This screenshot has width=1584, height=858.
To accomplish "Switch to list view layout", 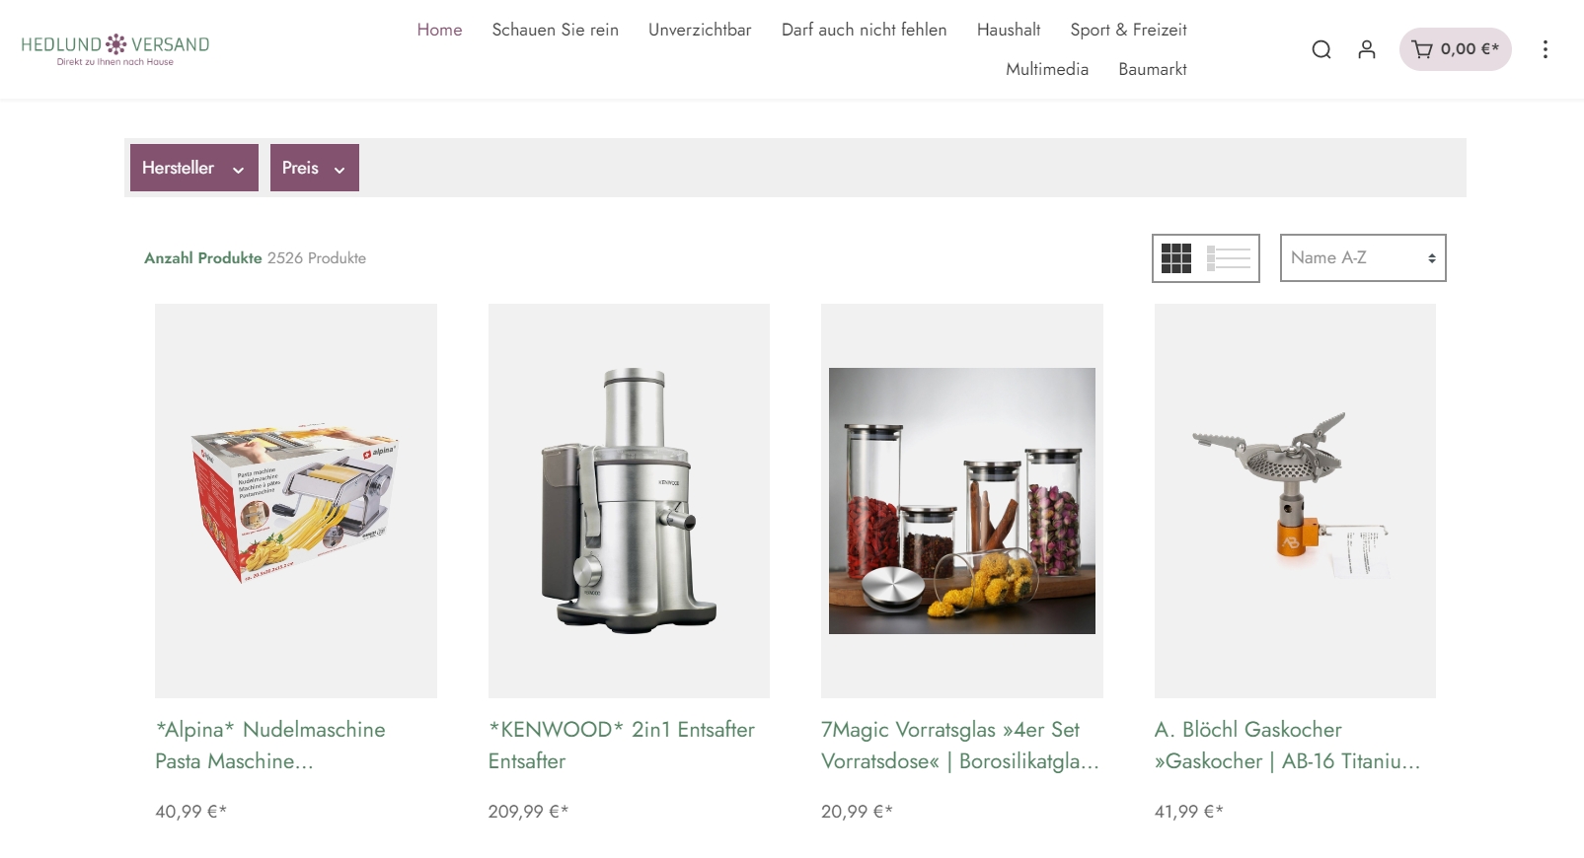I will (1229, 258).
